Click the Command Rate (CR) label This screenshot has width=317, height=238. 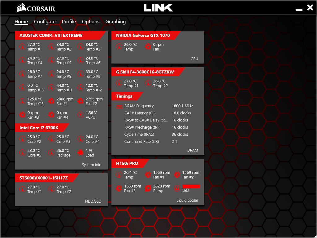point(141,142)
